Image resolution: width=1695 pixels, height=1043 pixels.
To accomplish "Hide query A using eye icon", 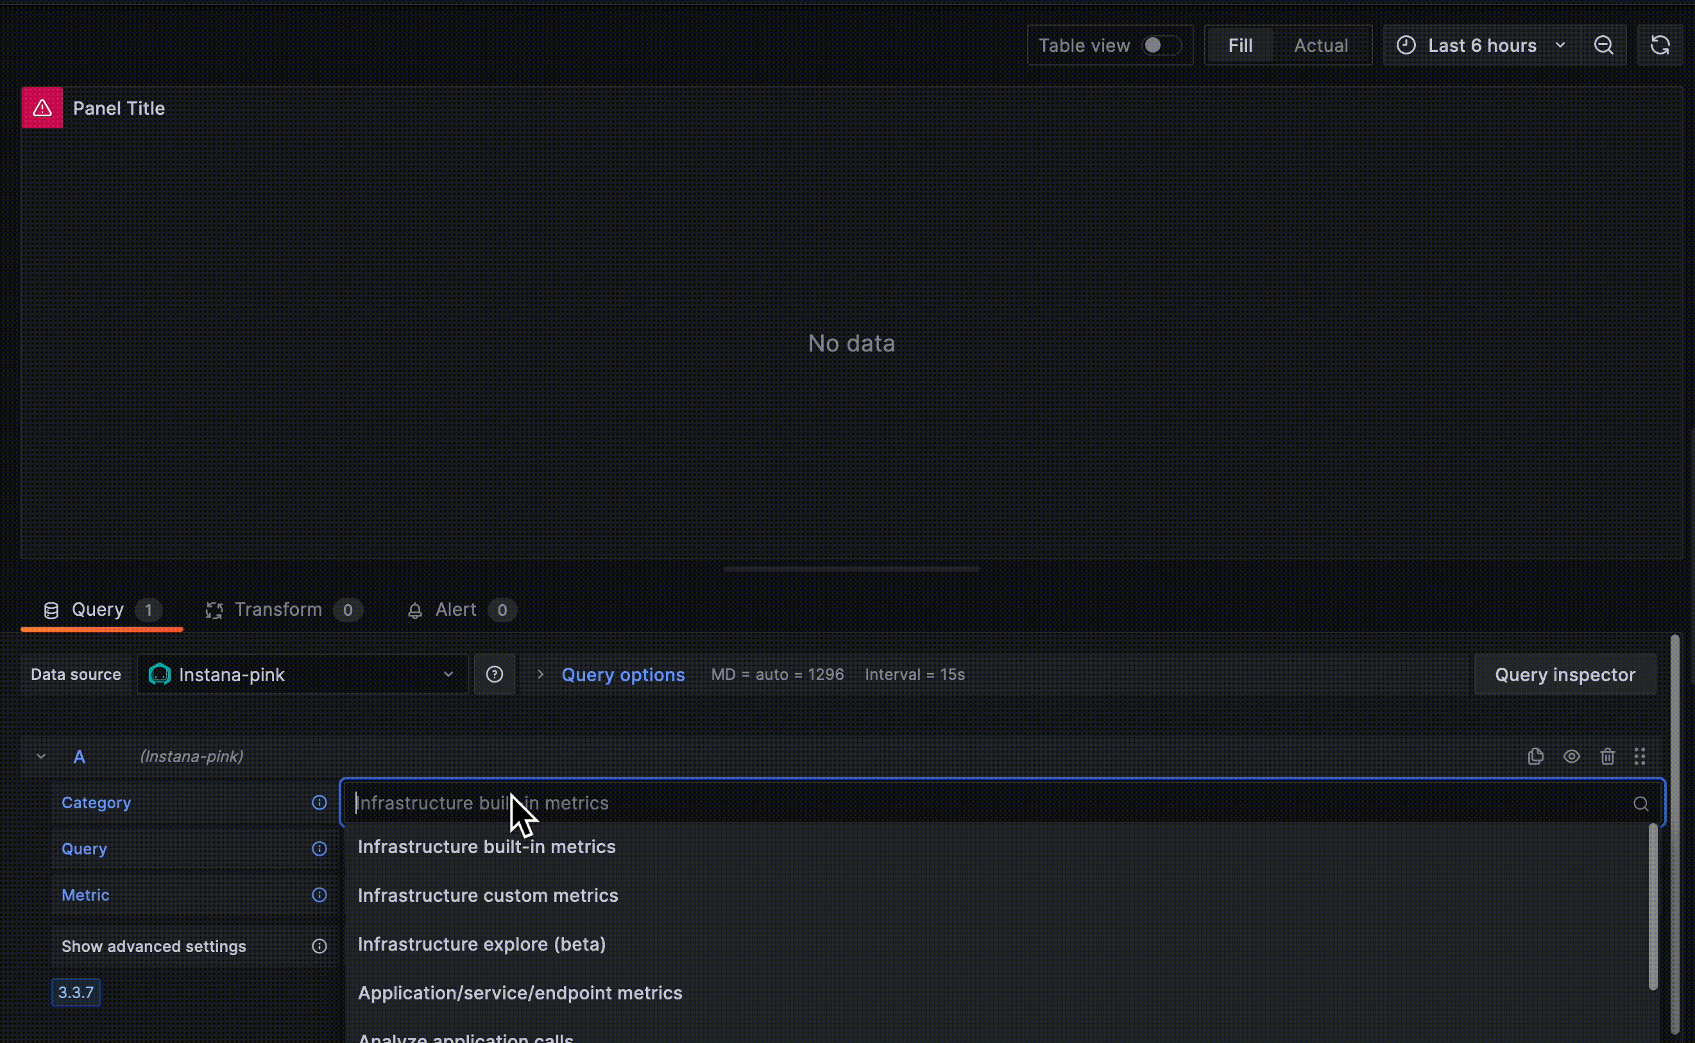I will tap(1571, 756).
